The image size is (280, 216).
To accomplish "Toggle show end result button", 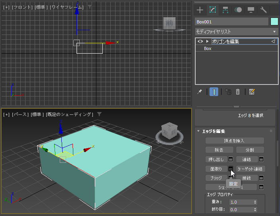I will [214, 92].
